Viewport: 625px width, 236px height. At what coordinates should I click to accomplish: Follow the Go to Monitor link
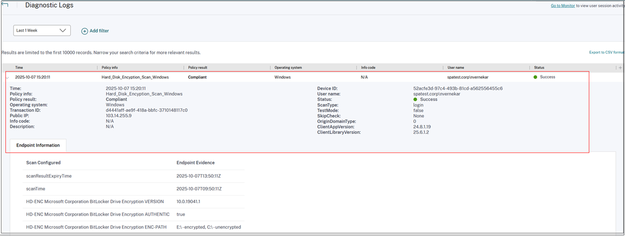(563, 5)
